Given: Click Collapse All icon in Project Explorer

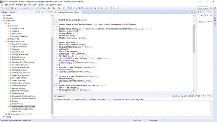Looking at the screenshot, I should [37, 12].
